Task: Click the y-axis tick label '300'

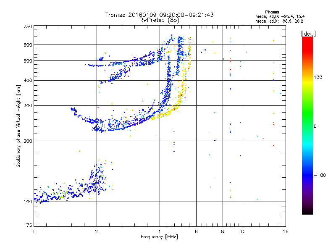Action: pyautogui.click(x=28, y=105)
